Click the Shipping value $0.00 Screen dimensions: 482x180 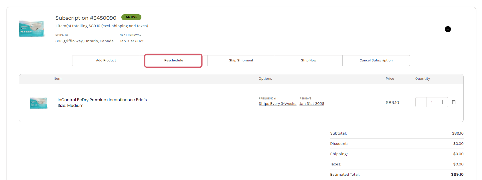pos(458,154)
